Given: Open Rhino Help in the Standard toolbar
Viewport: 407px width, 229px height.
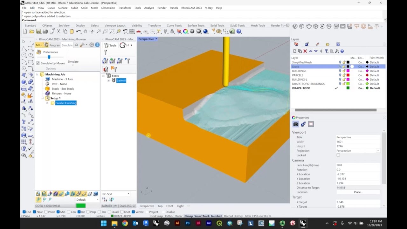Looking at the screenshot, I should coord(239,31).
